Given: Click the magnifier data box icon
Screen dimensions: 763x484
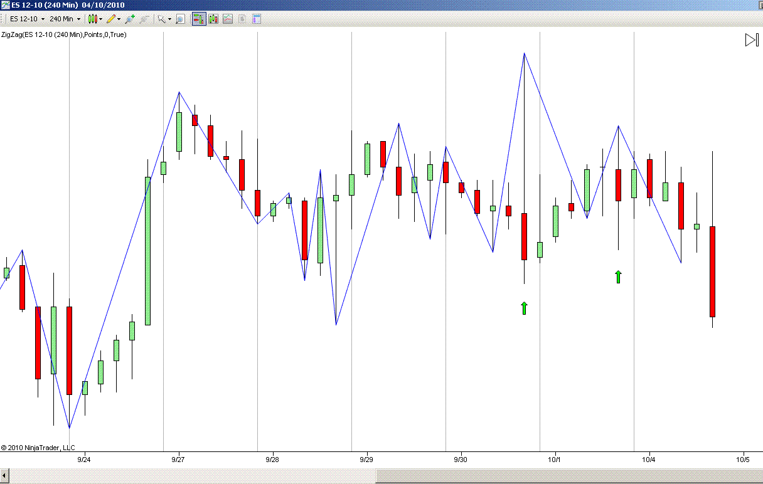Looking at the screenshot, I should (180, 19).
